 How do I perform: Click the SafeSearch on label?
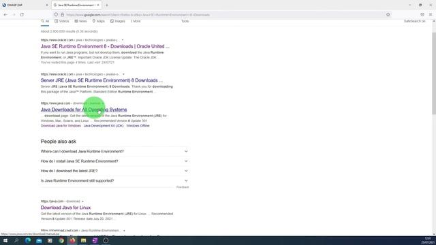tap(415, 21)
